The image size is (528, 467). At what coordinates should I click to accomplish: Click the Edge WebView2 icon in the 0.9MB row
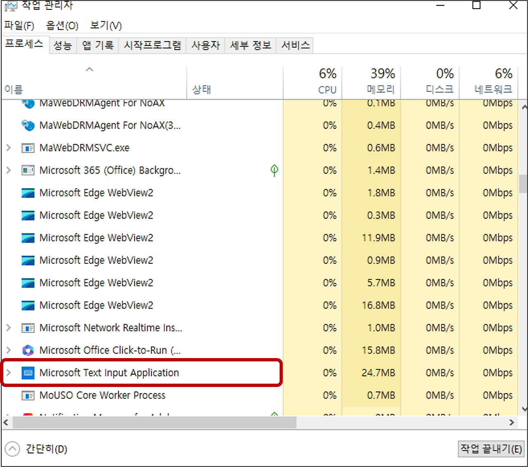point(28,260)
